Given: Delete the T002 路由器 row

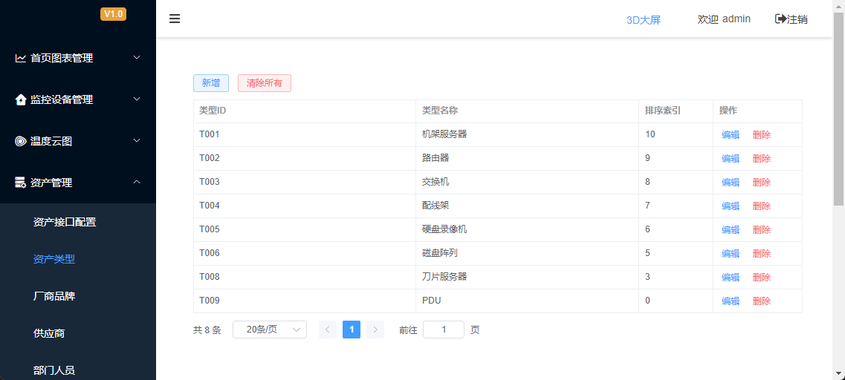Looking at the screenshot, I should click(762, 158).
